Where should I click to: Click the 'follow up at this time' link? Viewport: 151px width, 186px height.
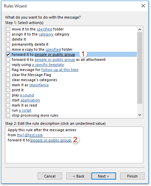pyautogui.click(x=60, y=70)
